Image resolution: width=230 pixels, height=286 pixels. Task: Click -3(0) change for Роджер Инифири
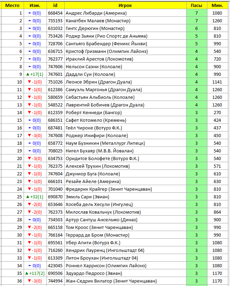(x=35, y=136)
